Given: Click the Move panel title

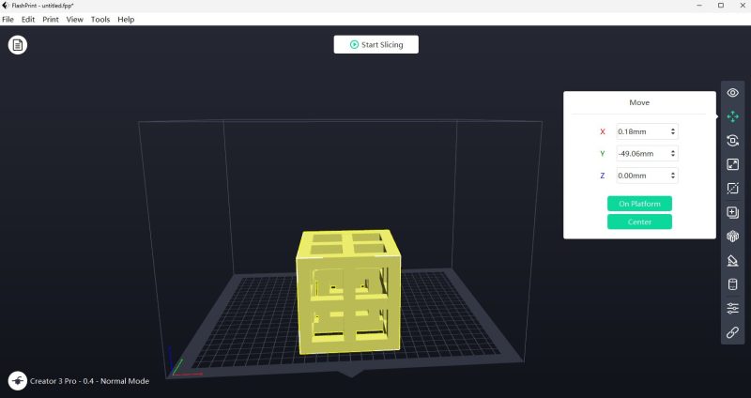Looking at the screenshot, I should click(x=639, y=102).
